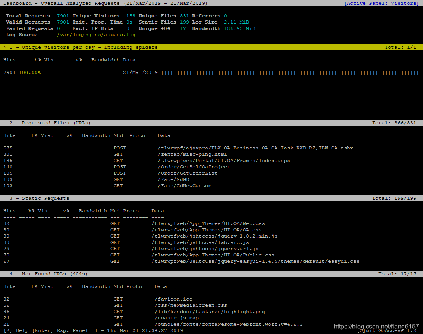This screenshot has height=334, width=423.
Task: Select the /zentao/misc-ping.html row
Action: [115, 155]
